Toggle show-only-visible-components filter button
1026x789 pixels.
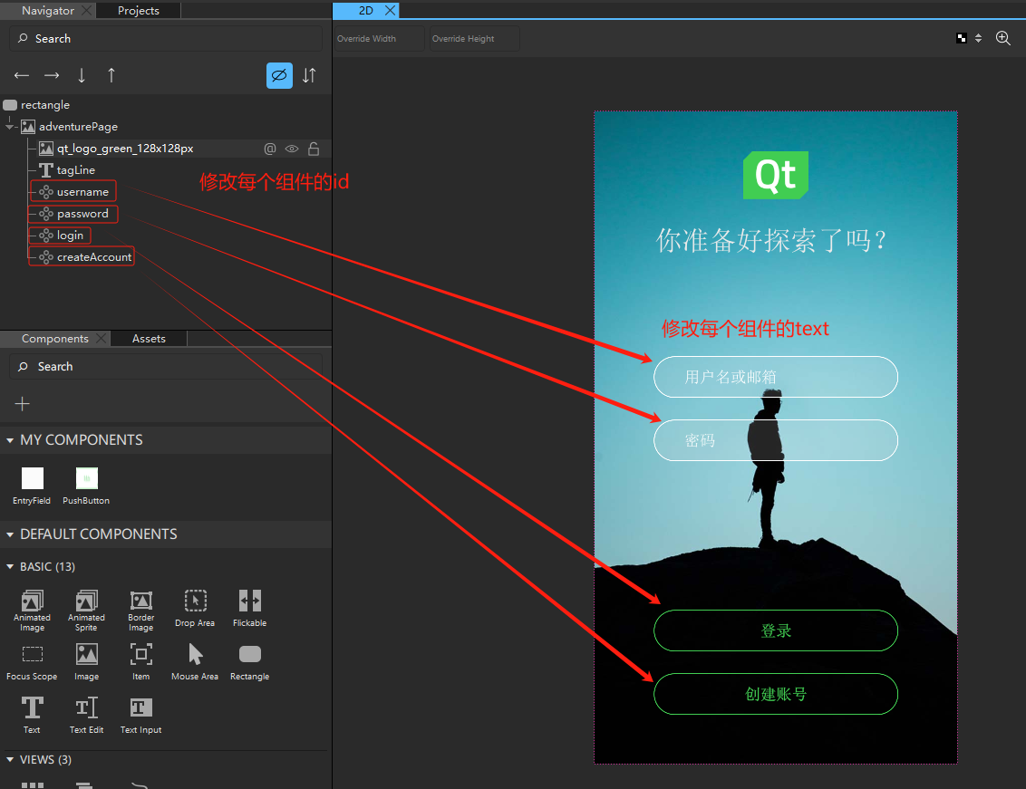coord(279,76)
